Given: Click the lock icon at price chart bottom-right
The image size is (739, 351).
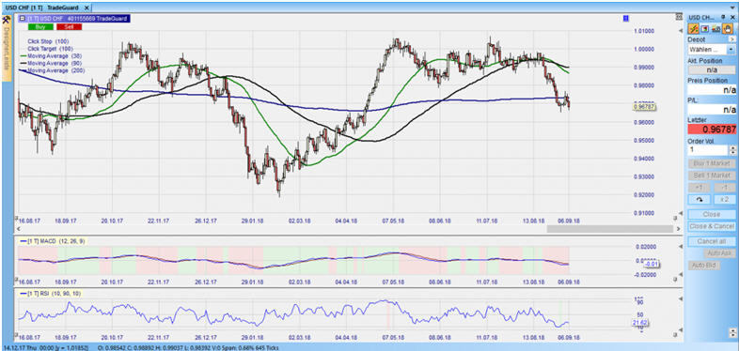Looking at the screenshot, I should [675, 219].
